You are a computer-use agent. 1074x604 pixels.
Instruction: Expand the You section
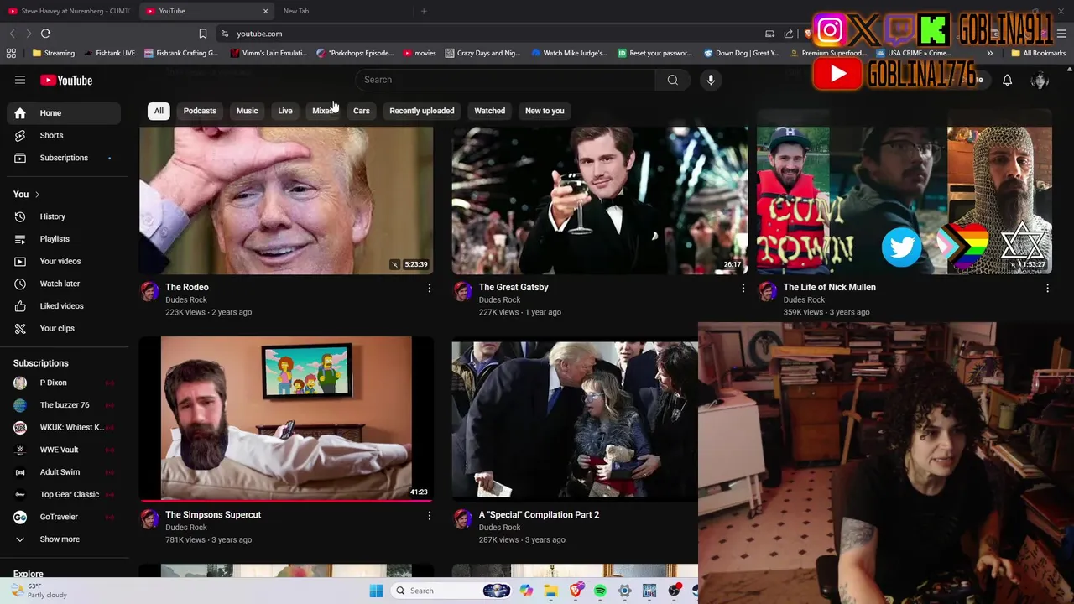tap(26, 194)
